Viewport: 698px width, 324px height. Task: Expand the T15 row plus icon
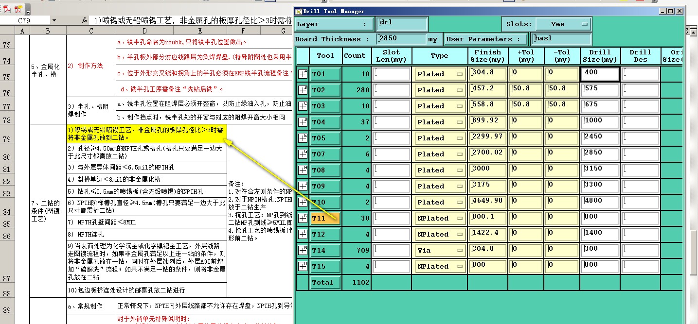pyautogui.click(x=303, y=267)
